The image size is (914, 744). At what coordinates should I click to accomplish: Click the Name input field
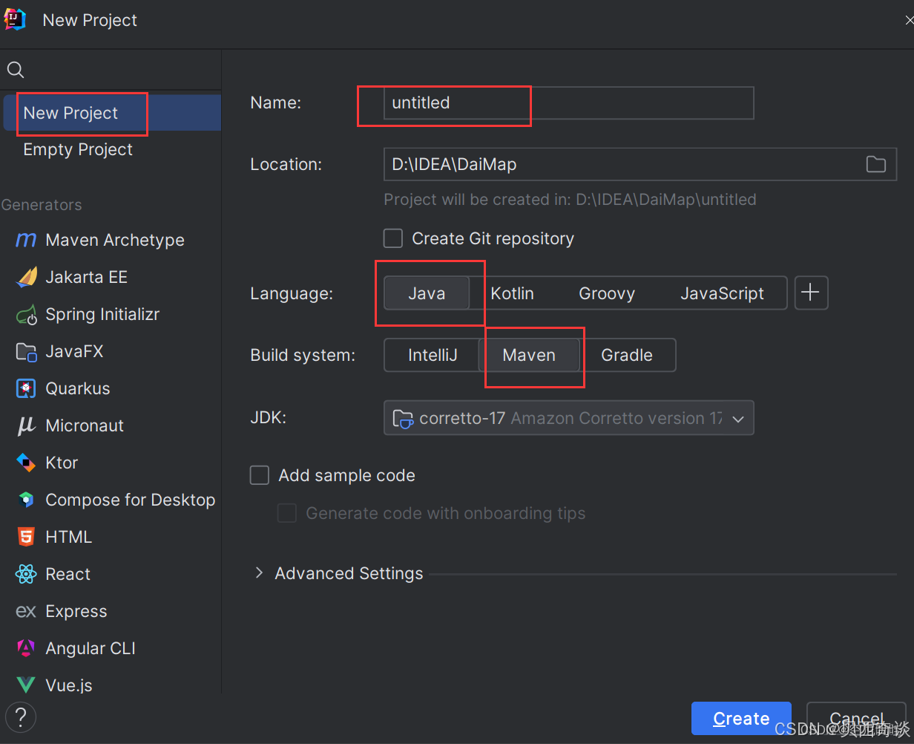[568, 103]
